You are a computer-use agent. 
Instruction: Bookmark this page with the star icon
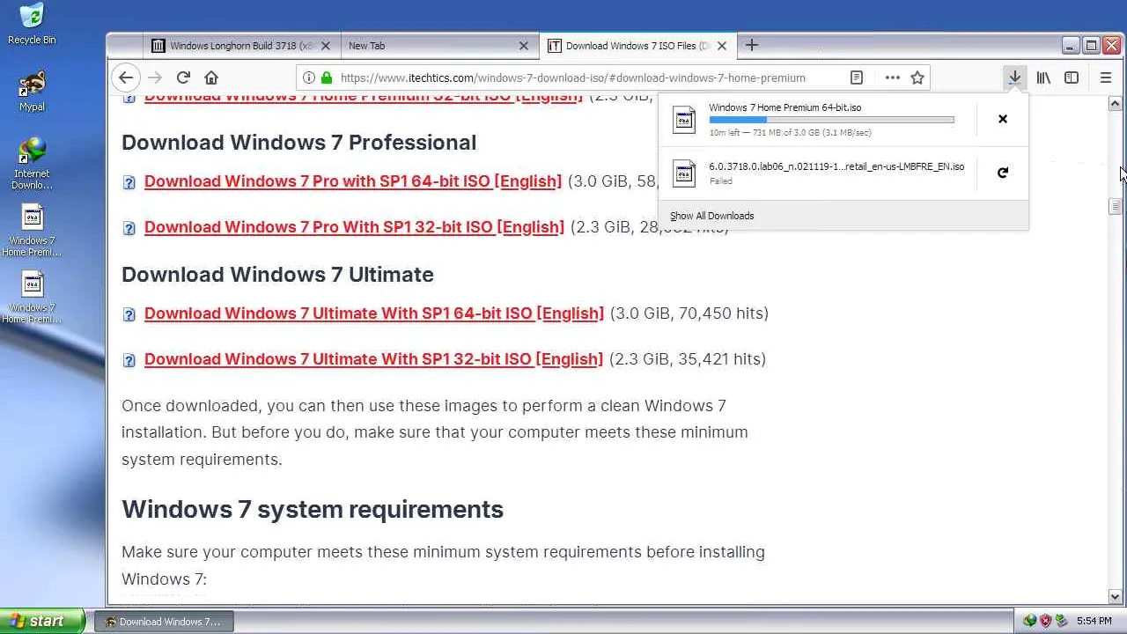point(917,77)
